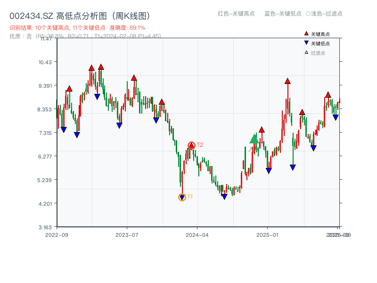Click the 8.353 y-axis price label

pos(44,109)
